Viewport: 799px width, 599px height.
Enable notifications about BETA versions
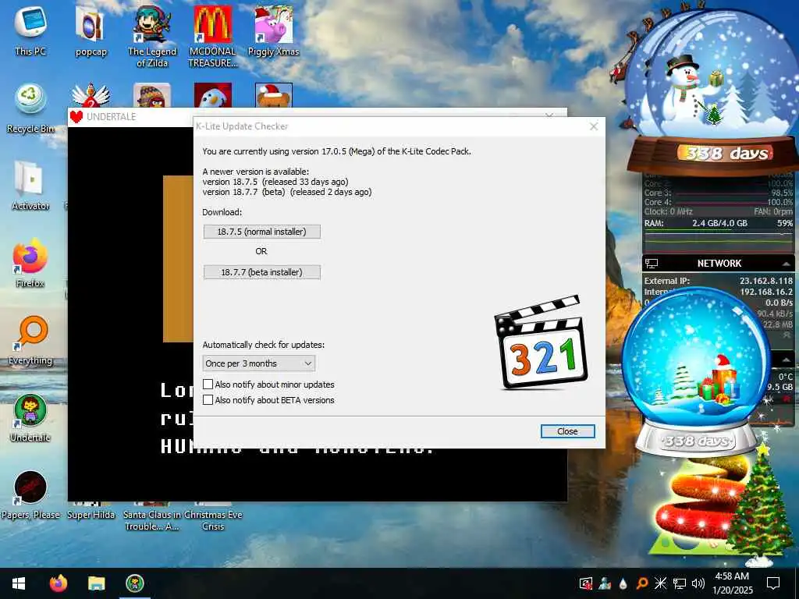point(208,400)
